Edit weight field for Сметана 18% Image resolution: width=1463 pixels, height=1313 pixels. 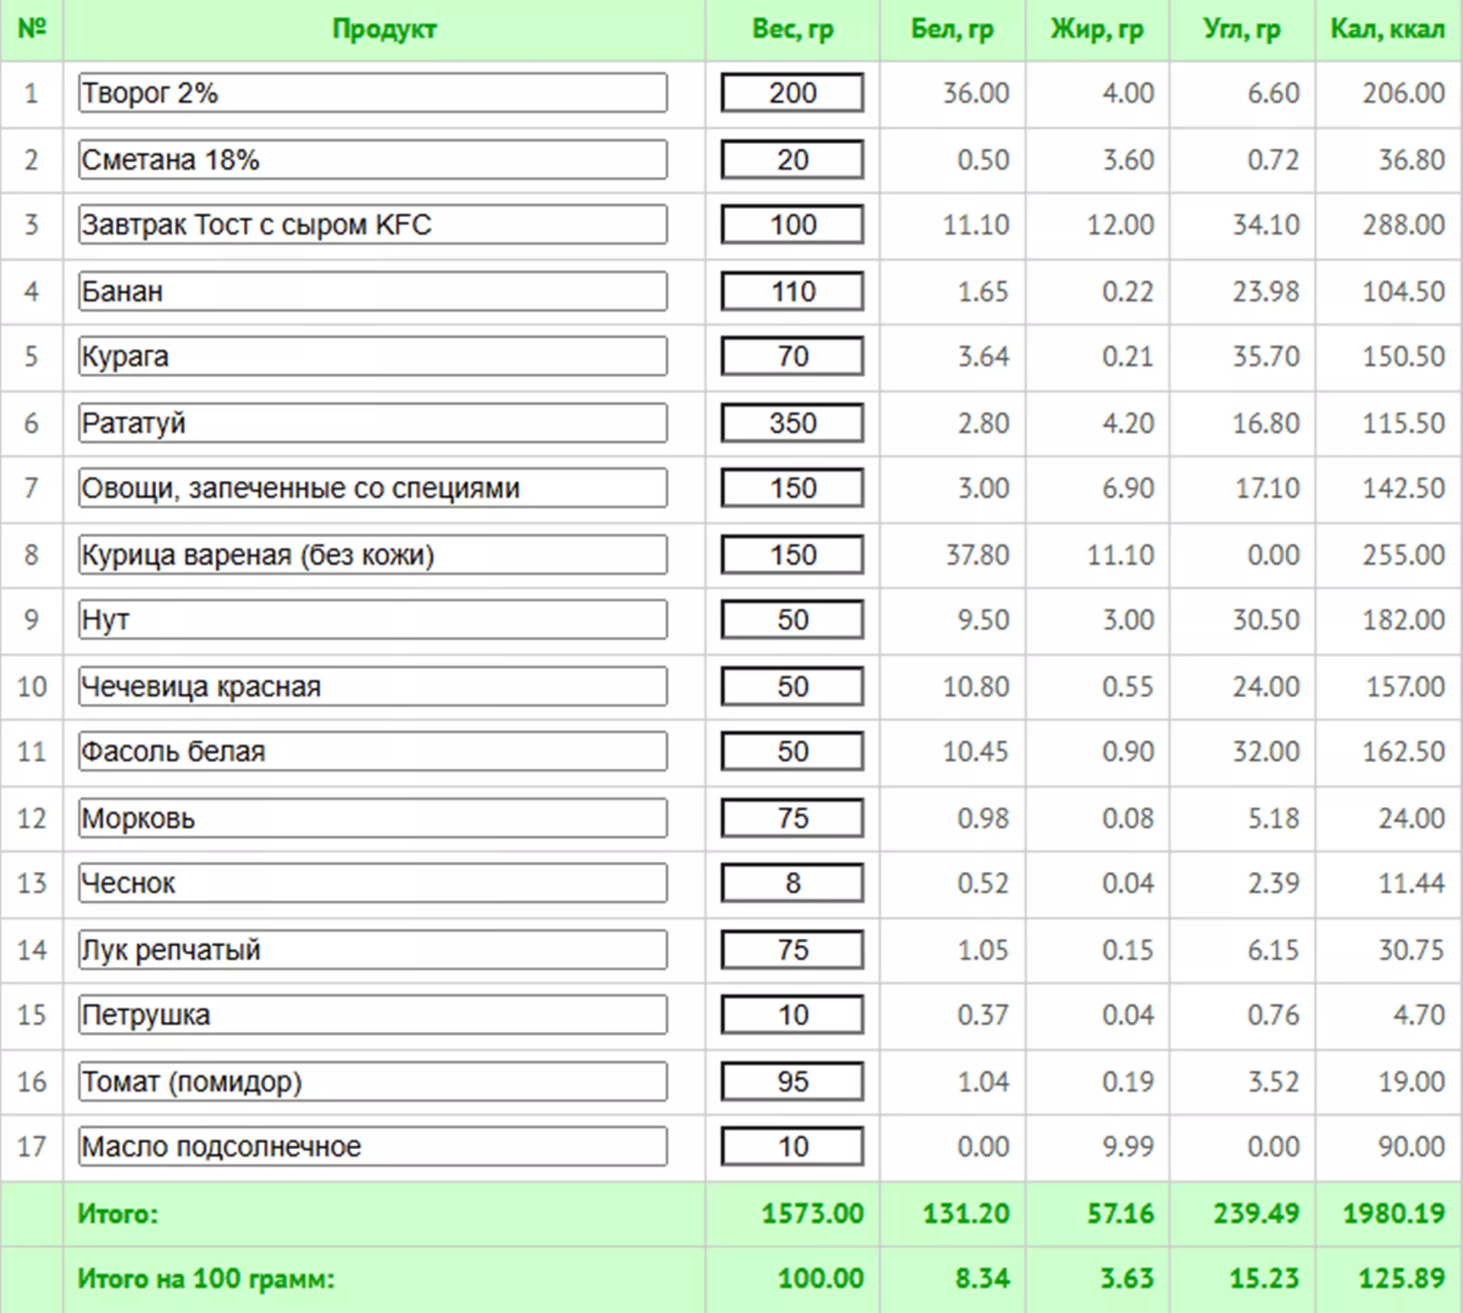tap(792, 159)
